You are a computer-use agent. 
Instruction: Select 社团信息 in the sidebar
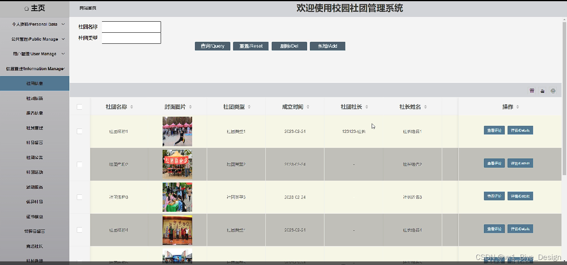click(x=35, y=84)
